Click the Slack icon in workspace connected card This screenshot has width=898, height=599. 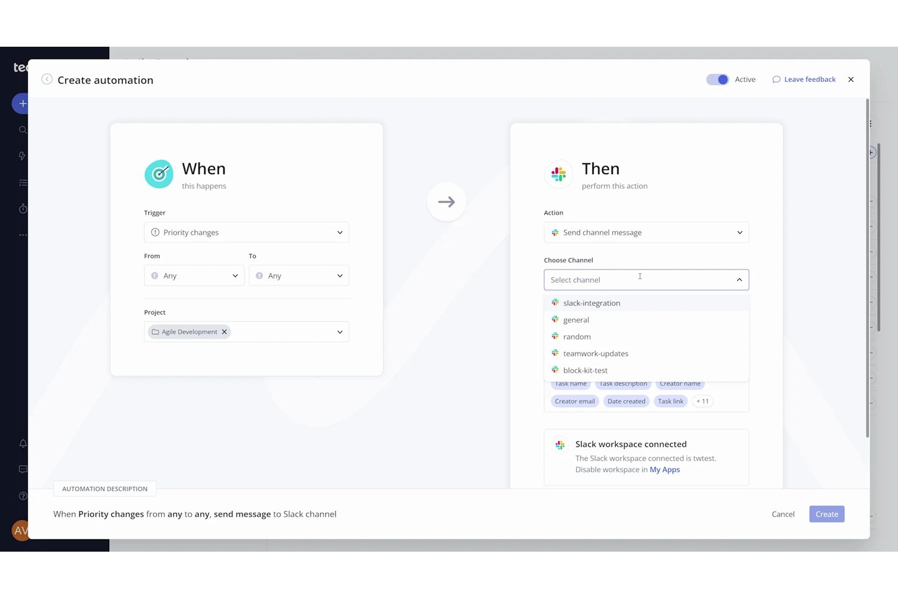coord(560,445)
